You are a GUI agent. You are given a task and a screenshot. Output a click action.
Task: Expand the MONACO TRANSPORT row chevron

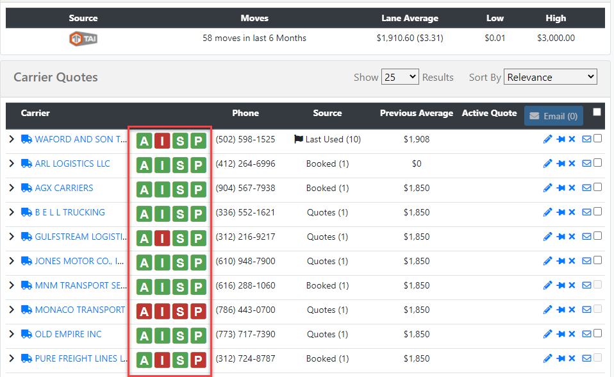pos(12,310)
